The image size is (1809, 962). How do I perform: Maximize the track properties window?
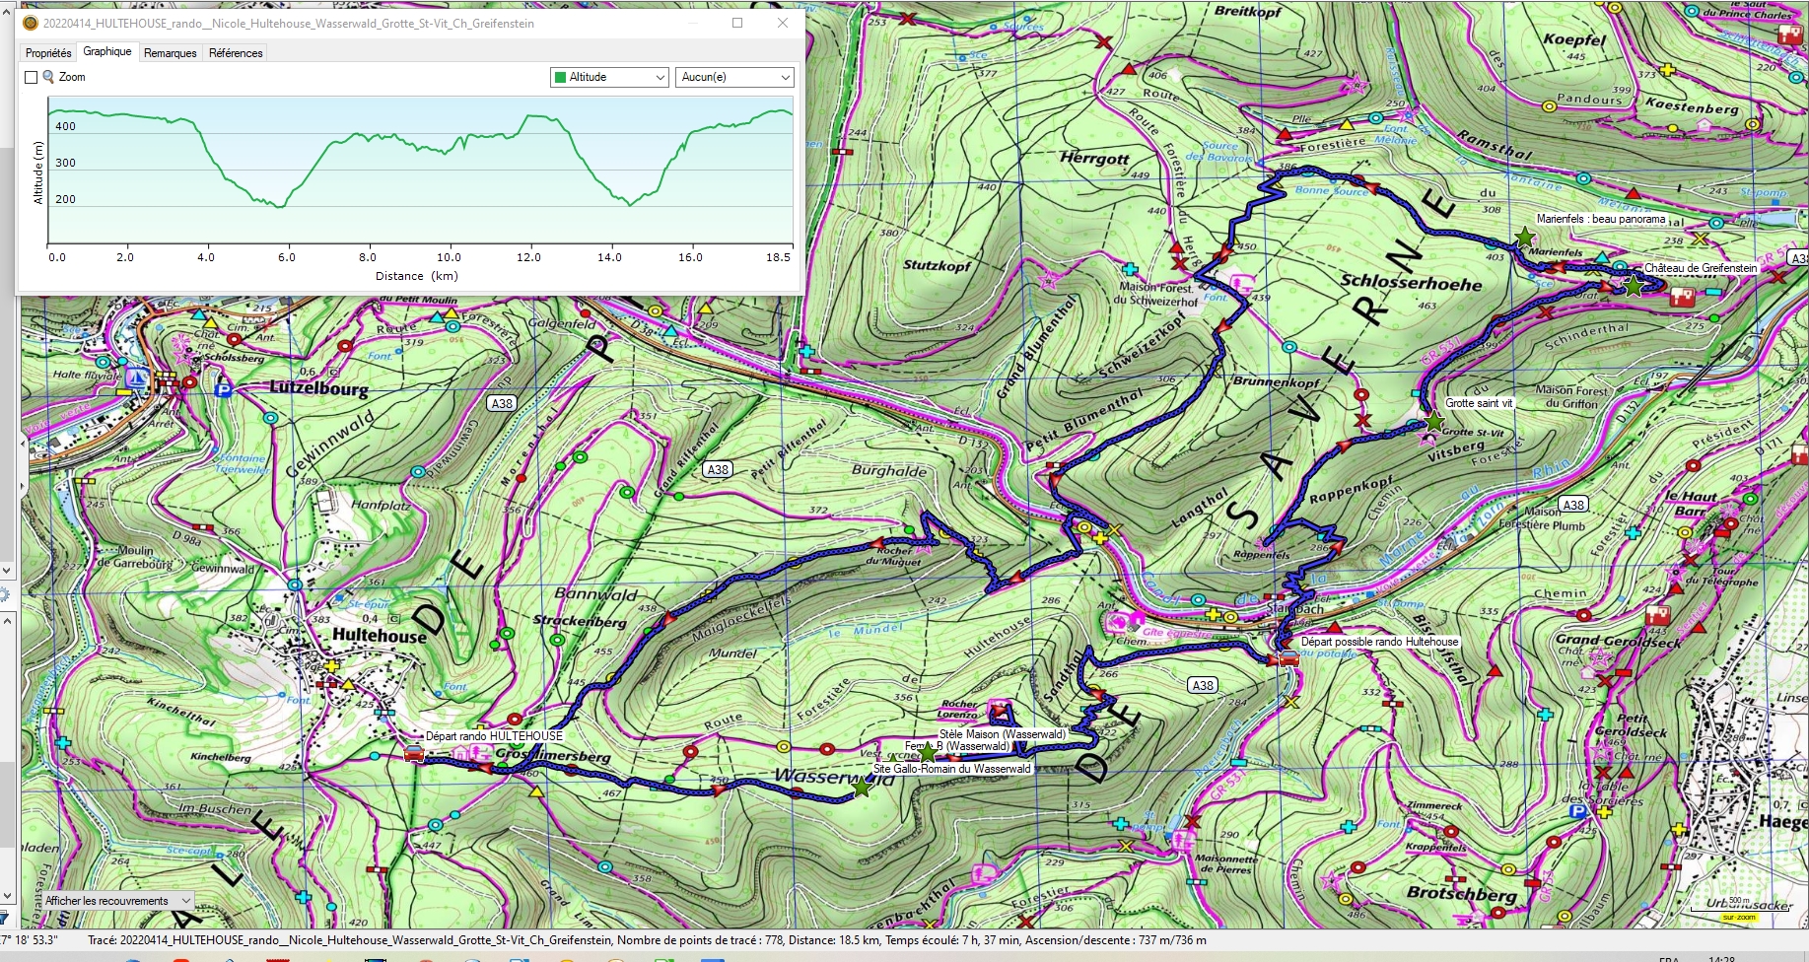(x=737, y=23)
